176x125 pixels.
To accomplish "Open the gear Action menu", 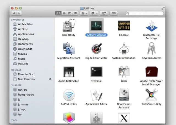I will [x=94, y=13].
